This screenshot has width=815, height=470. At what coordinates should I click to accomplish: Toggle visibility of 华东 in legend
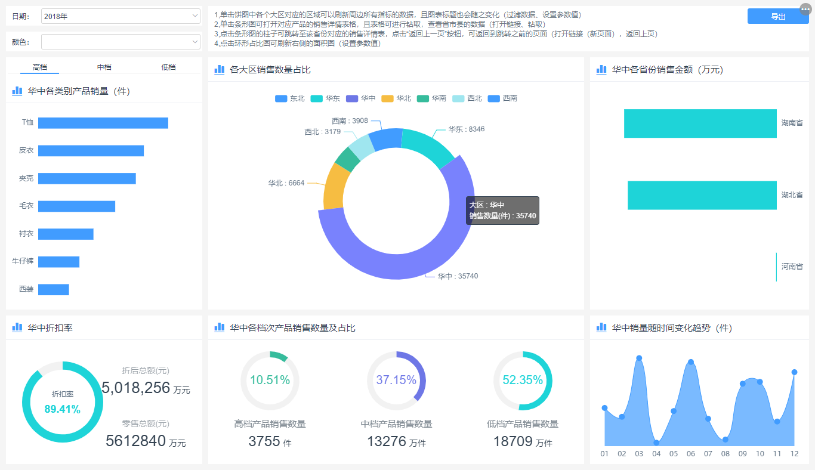click(x=326, y=98)
